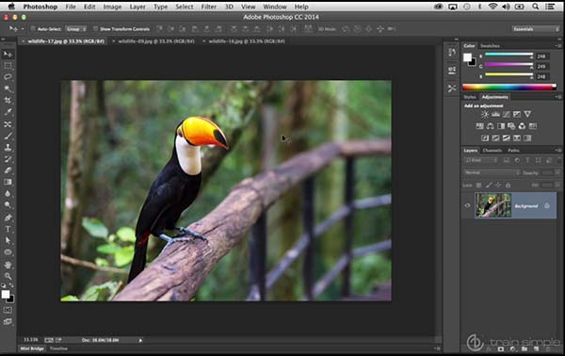Image resolution: width=565 pixels, height=356 pixels.
Task: Open the layer filter Kind dropdown
Action: tap(480, 160)
